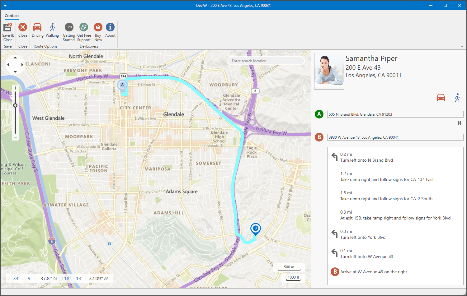Adjust the map zoom slider
467x296 pixels.
point(15,105)
